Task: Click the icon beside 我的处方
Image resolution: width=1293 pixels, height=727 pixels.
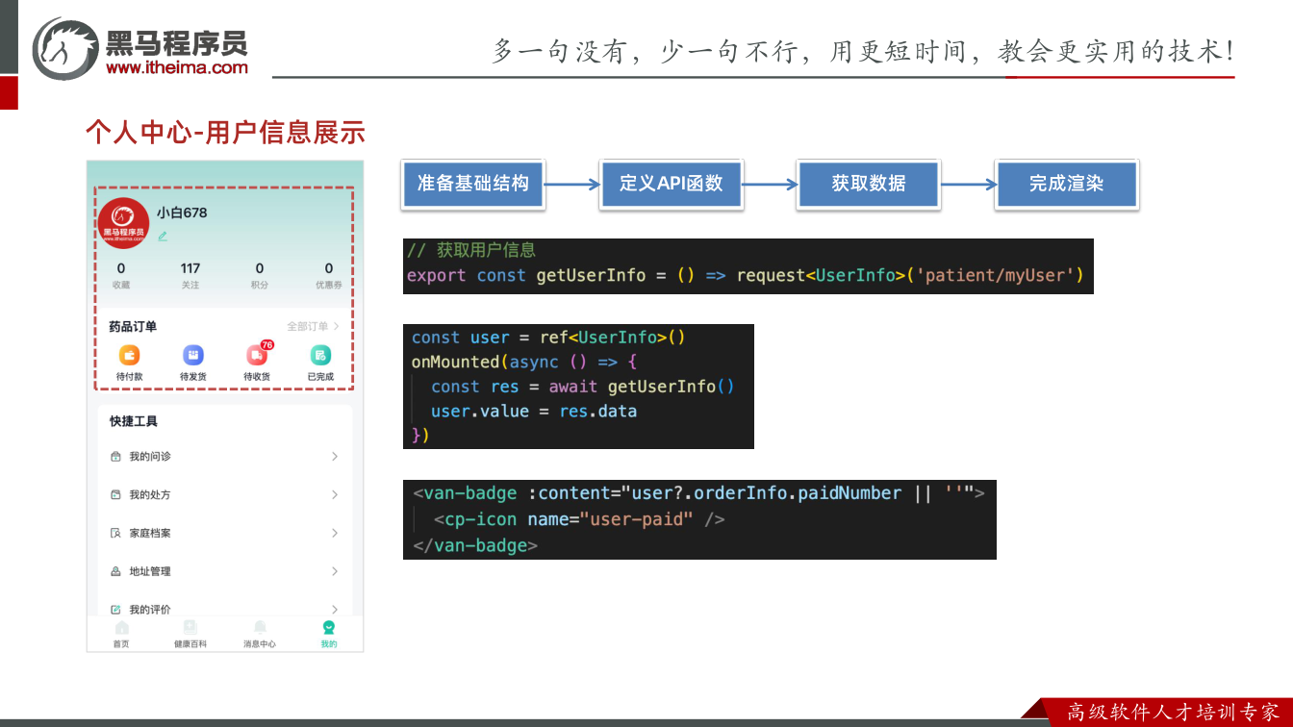Action: 116,494
